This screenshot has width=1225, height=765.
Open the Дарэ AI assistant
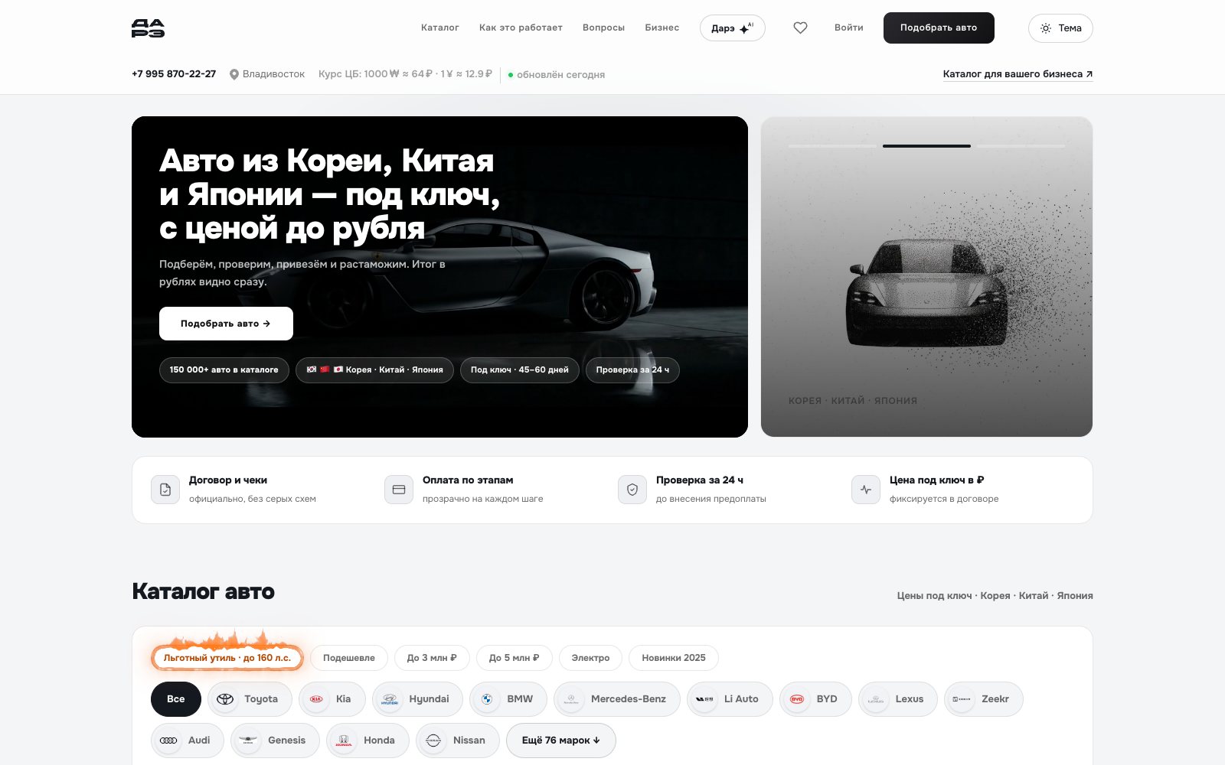[733, 28]
